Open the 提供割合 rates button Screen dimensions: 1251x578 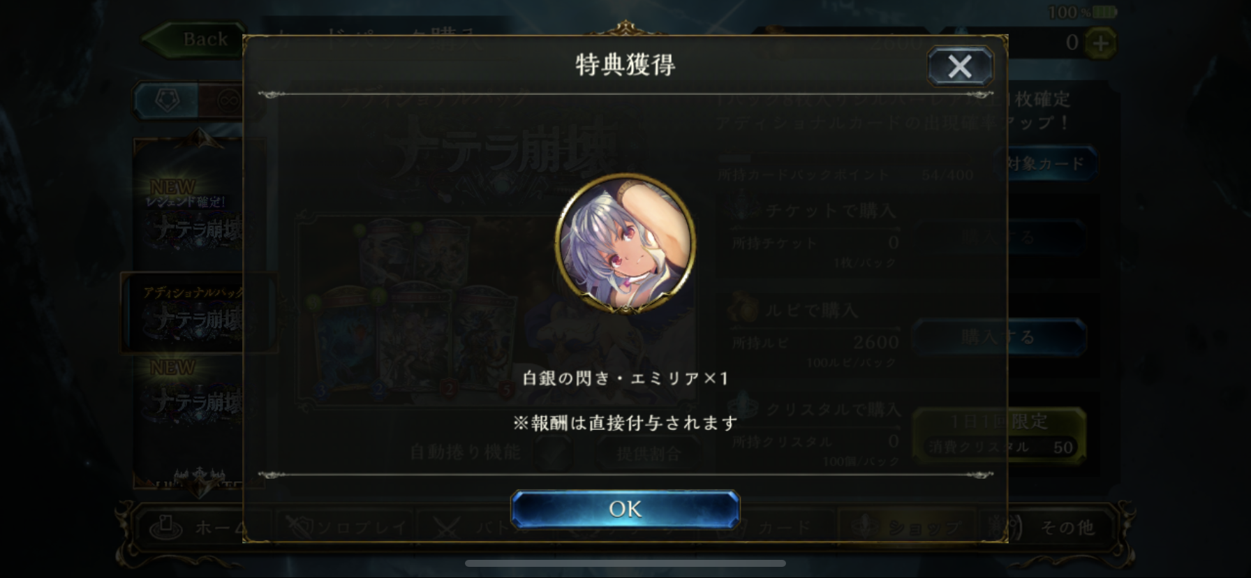click(648, 454)
